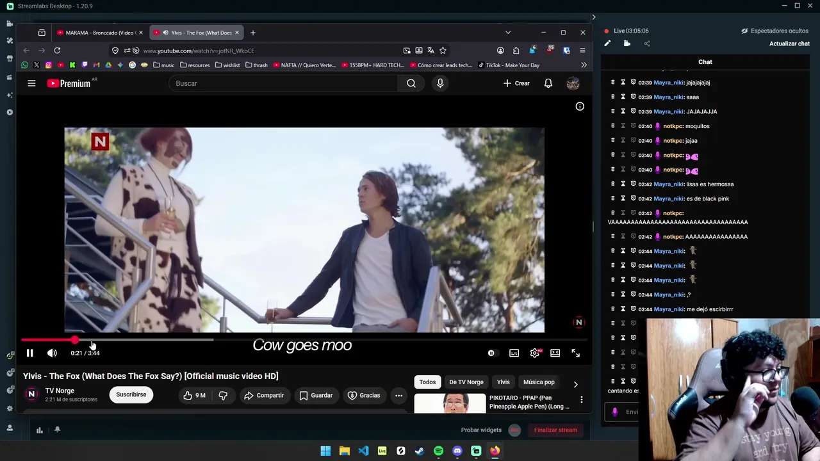The height and width of the screenshot is (461, 820).
Task: Reload the YouTube page
Action: 57,51
